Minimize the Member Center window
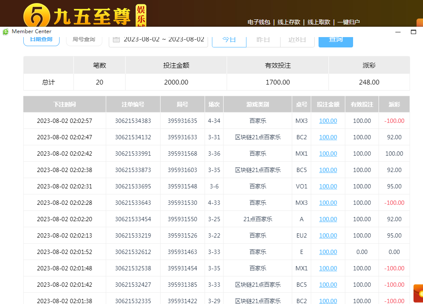The image size is (423, 304). click(398, 31)
